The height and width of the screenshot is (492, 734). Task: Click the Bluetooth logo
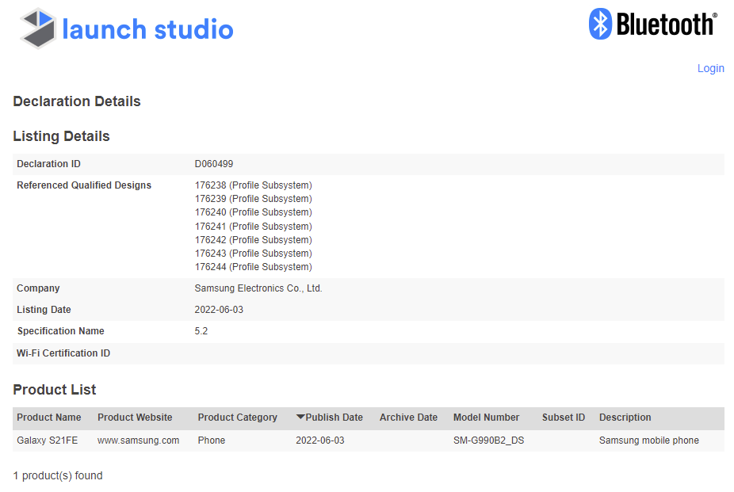(x=652, y=24)
